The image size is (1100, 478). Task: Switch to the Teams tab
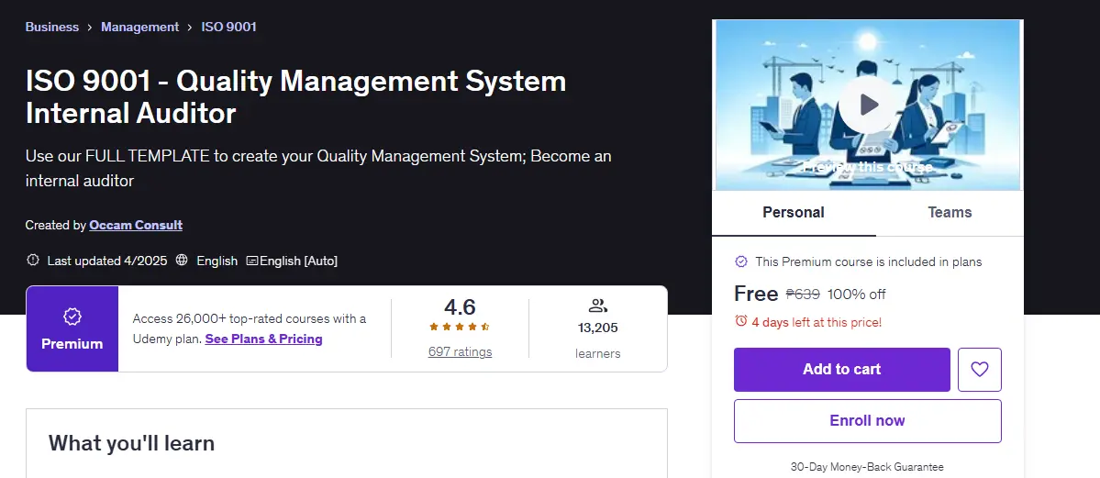click(950, 213)
